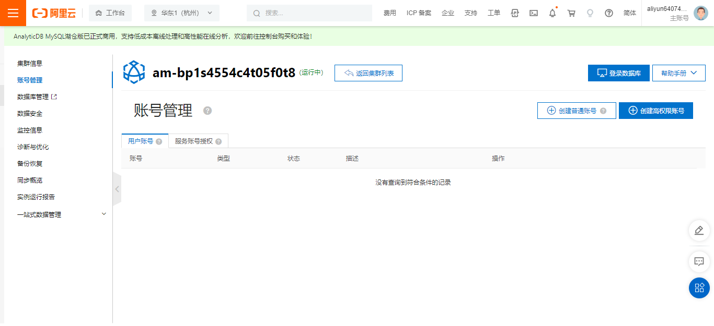The image size is (714, 326).
Task: Click the (运行中) status label
Action: [312, 73]
